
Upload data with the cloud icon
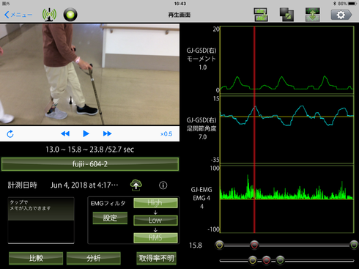pos(136,185)
